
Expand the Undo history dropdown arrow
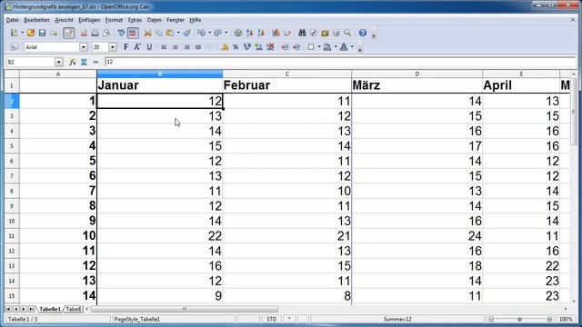[209, 33]
